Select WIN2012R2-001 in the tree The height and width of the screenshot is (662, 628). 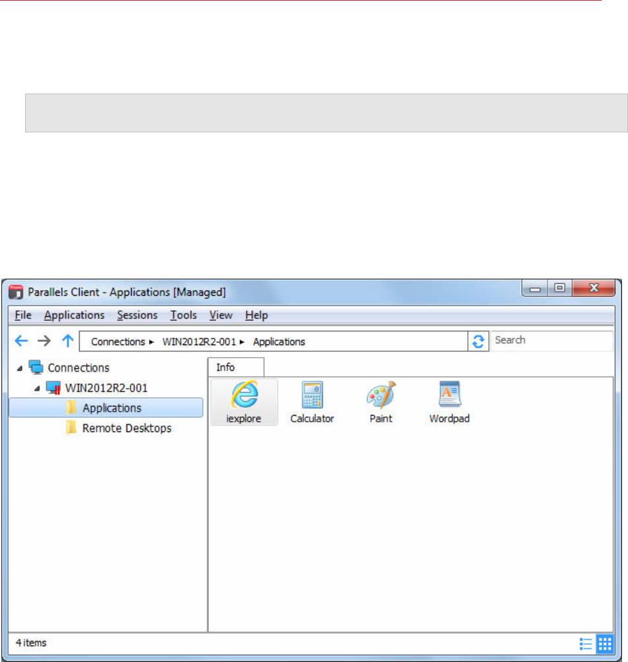107,387
